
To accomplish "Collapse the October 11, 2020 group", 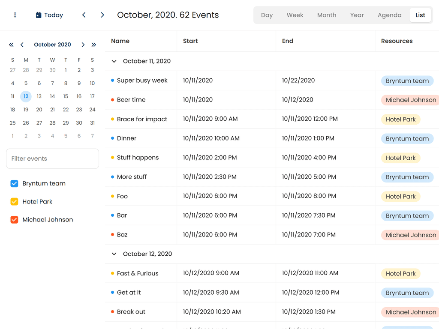I will pos(114,61).
